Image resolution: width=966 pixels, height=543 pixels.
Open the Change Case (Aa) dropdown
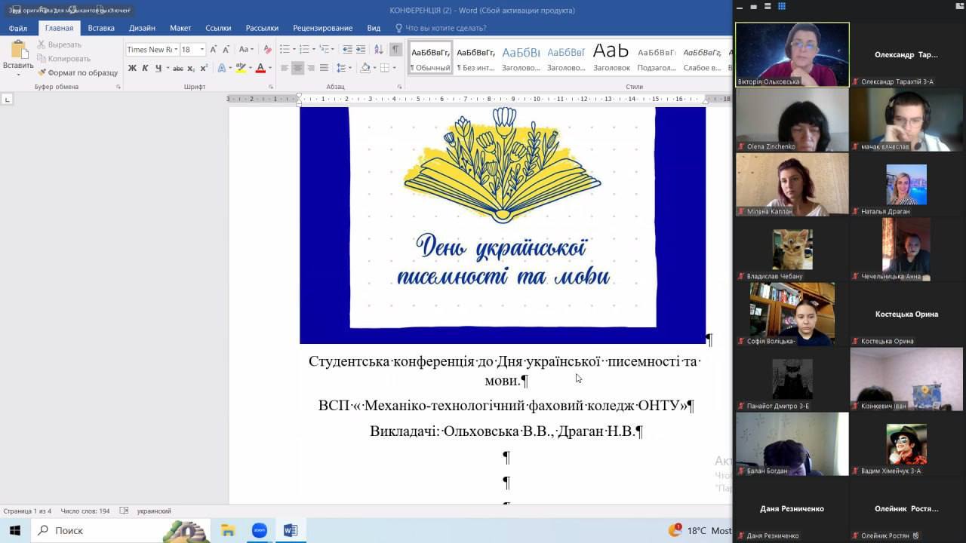pos(246,50)
